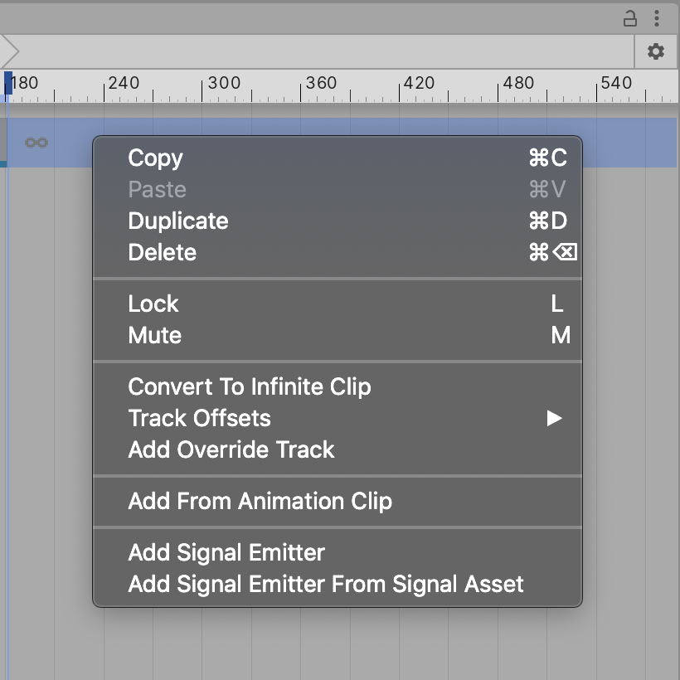Lock the track via the Lock option
Viewport: 680px width, 680px height.
pos(153,304)
